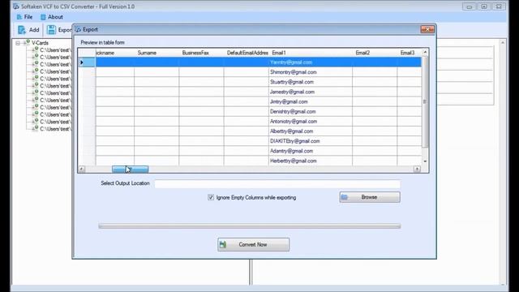Screen dimensions: 519x292
Task: Click the Export floppy disk icon in toolbar
Action: point(51,30)
